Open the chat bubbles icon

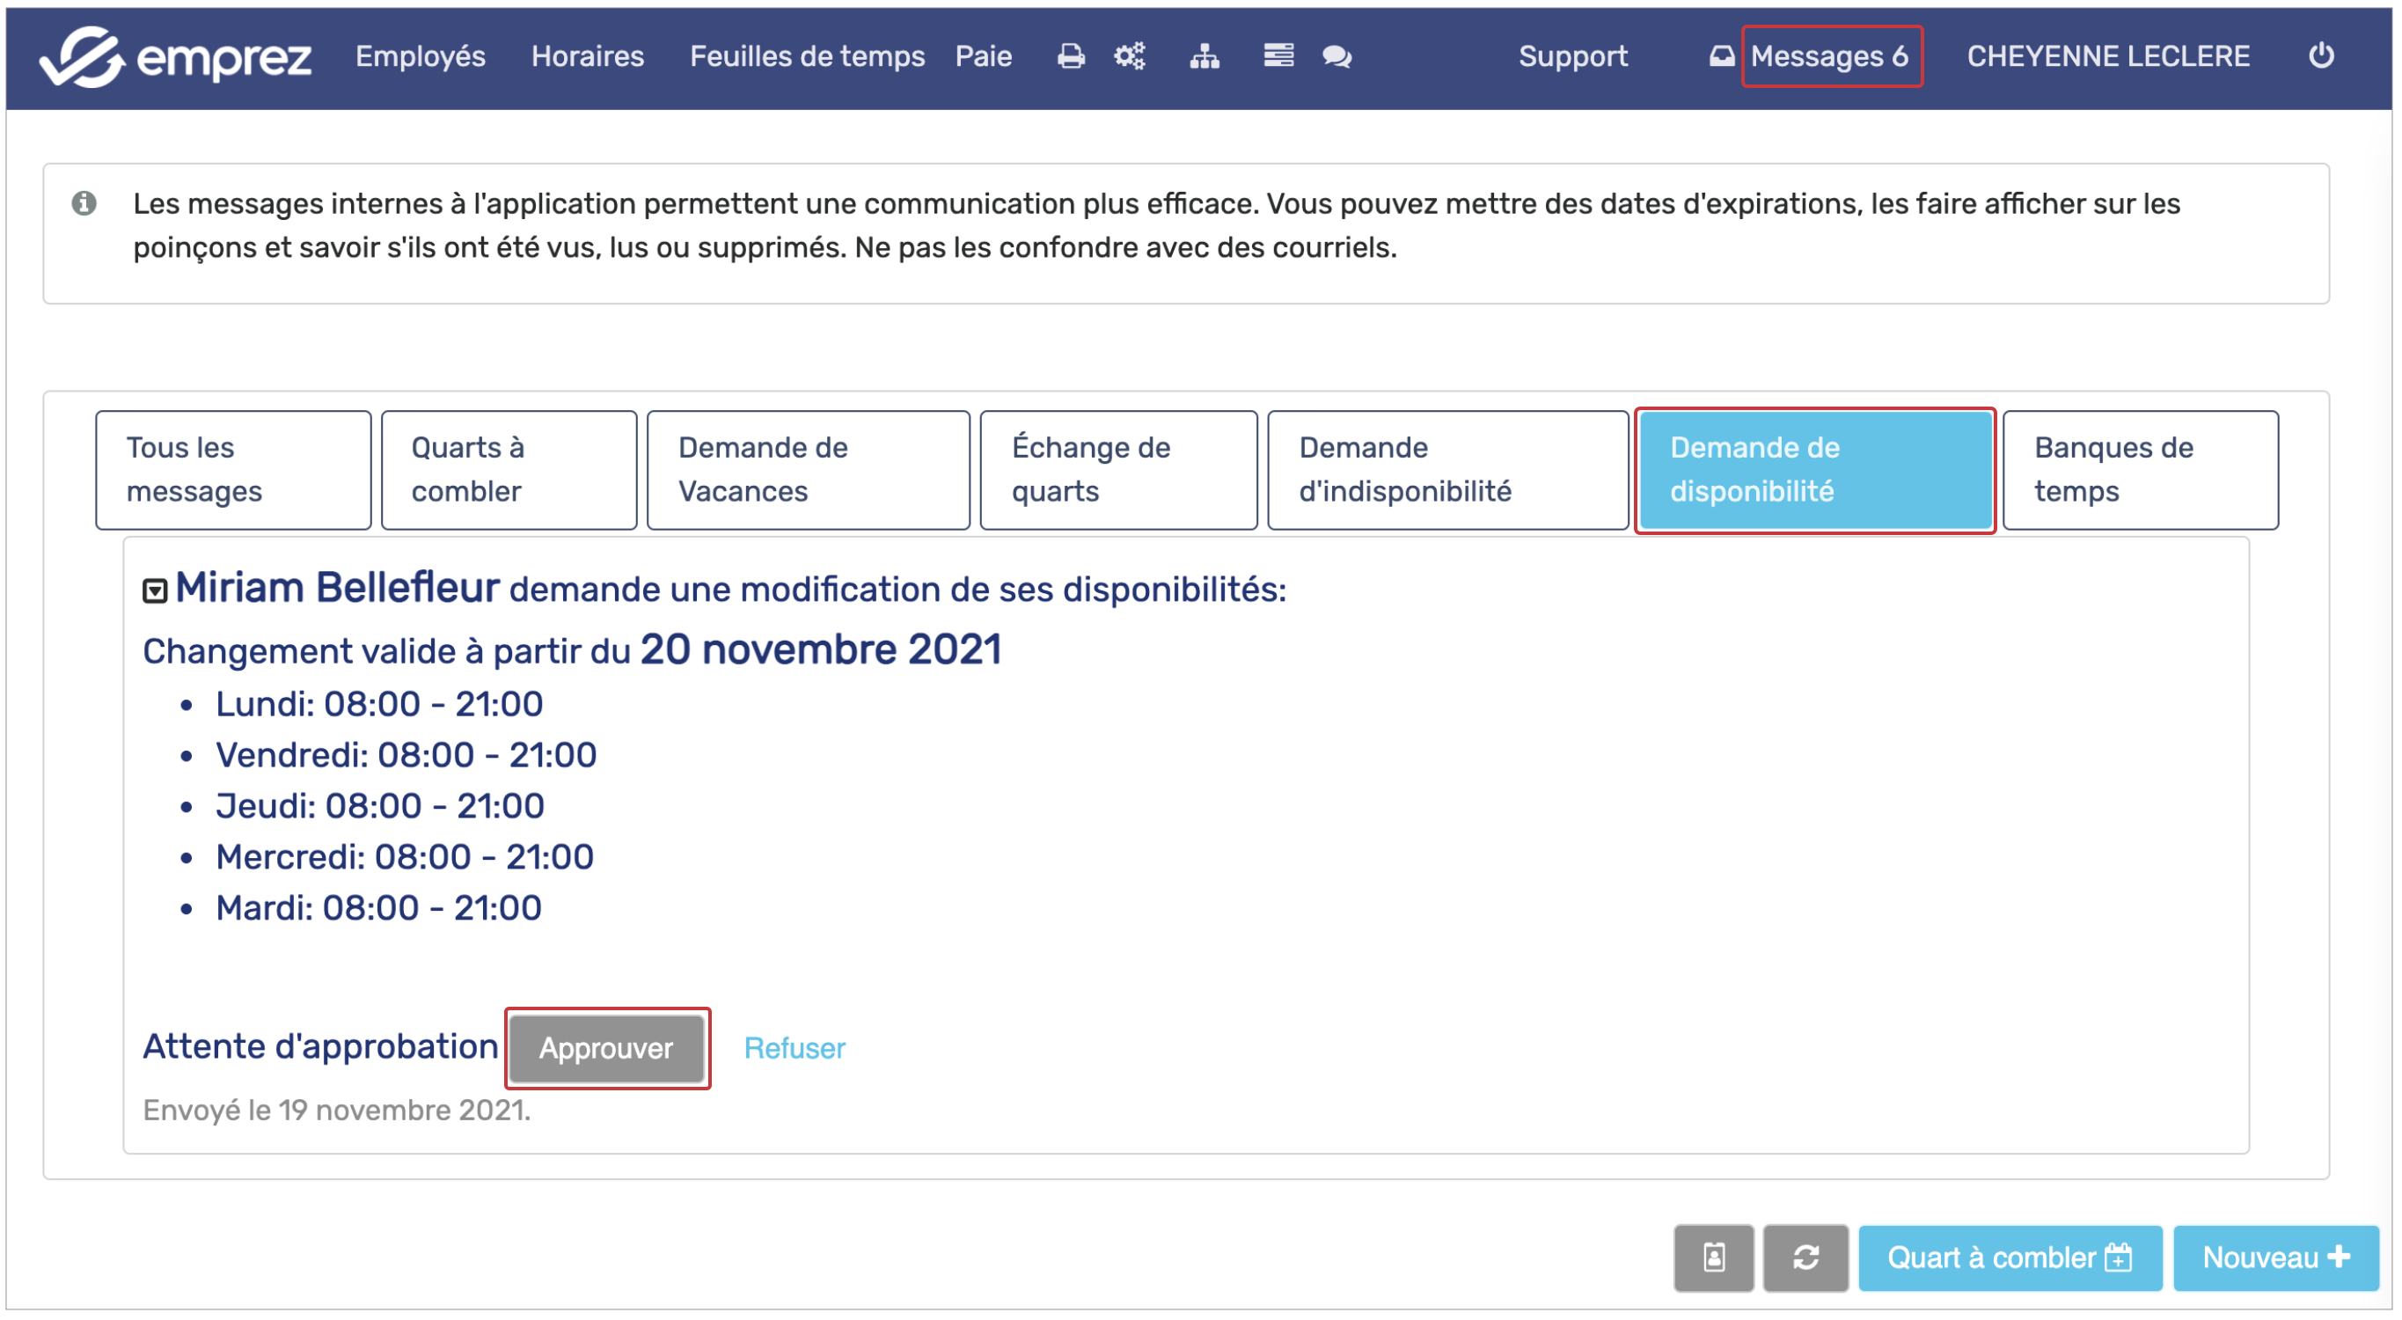[1336, 57]
